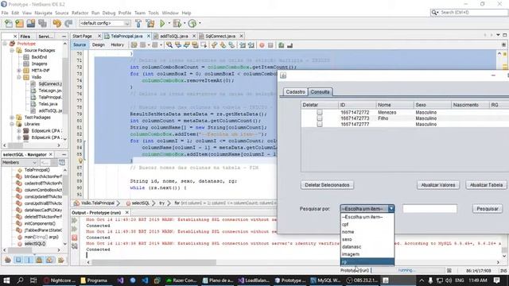The width and height of the screenshot is (509, 286).
Task: Check Deletar box for Filho row
Action: 320,118
